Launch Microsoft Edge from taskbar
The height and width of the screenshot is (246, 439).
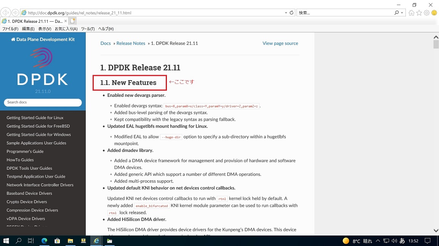click(44, 241)
